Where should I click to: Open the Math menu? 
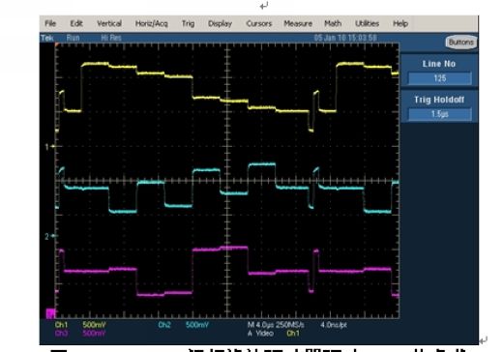(333, 23)
